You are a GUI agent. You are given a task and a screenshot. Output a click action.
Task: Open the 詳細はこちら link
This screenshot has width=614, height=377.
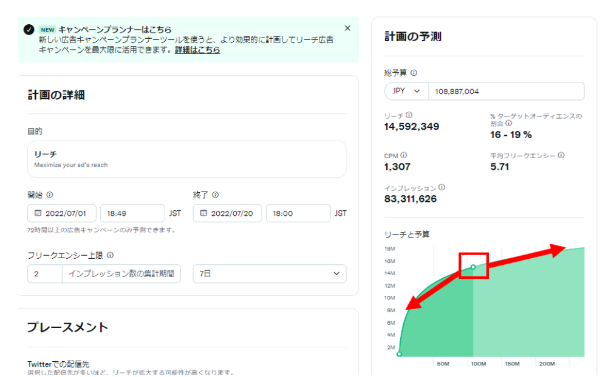tap(197, 50)
